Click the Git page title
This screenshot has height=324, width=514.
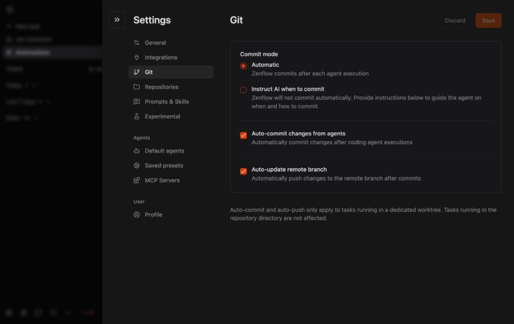236,20
